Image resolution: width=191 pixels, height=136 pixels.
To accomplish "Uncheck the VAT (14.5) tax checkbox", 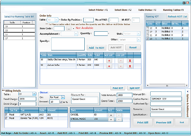I will click(6, 115).
